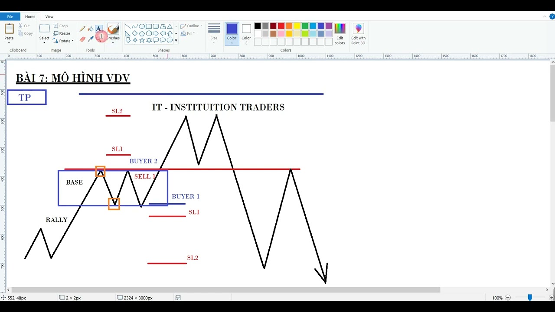Image resolution: width=555 pixels, height=312 pixels.
Task: Pick the Color picker eyedropper tool
Action: (x=91, y=39)
